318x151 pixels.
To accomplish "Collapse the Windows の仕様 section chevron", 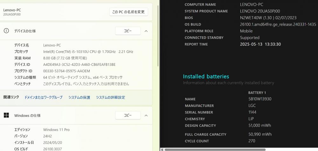I will [146, 116].
